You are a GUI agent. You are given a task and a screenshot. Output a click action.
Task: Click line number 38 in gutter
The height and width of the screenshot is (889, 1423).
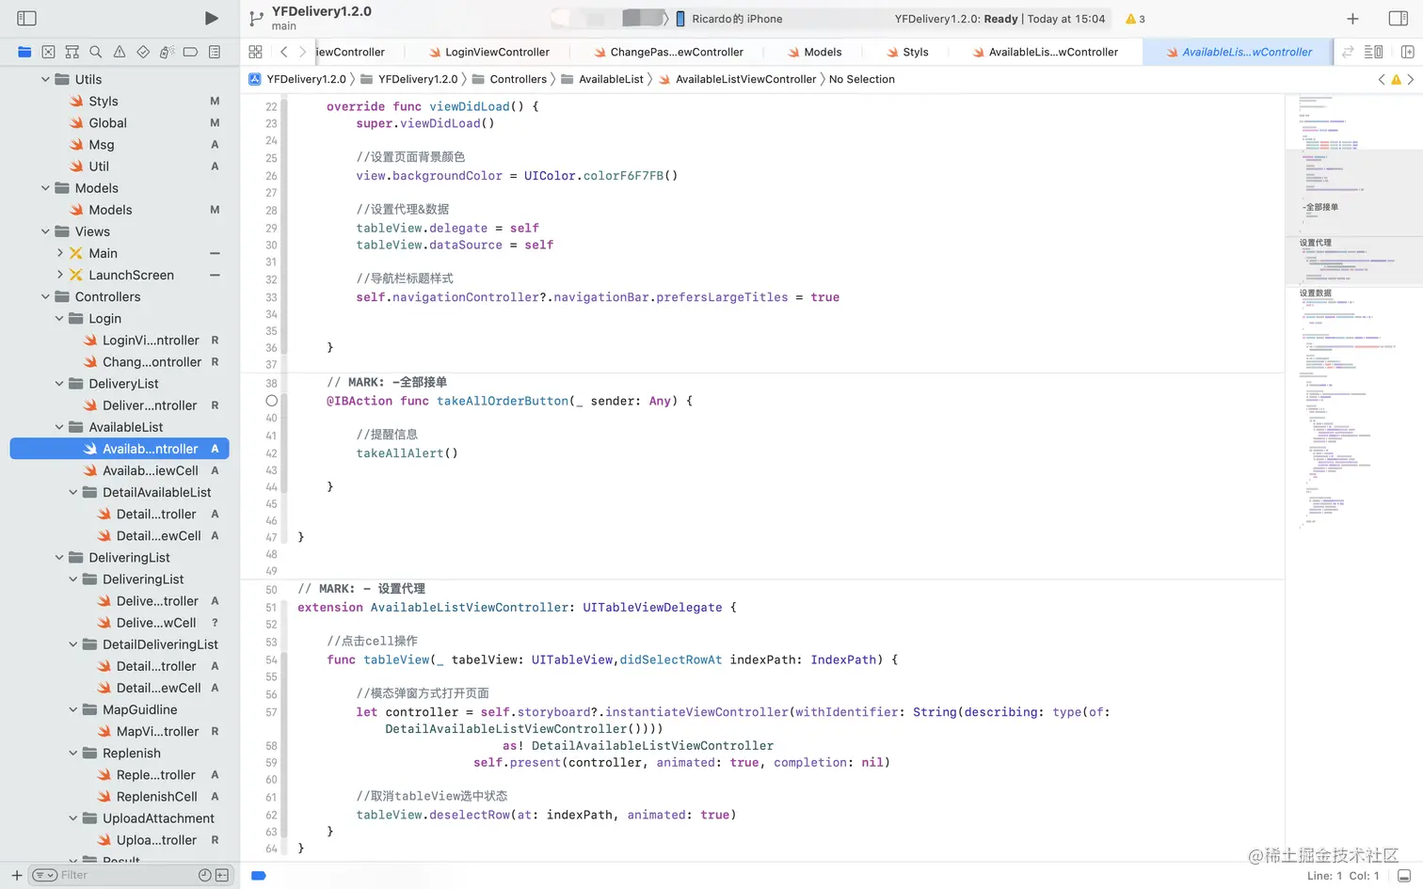pos(271,383)
